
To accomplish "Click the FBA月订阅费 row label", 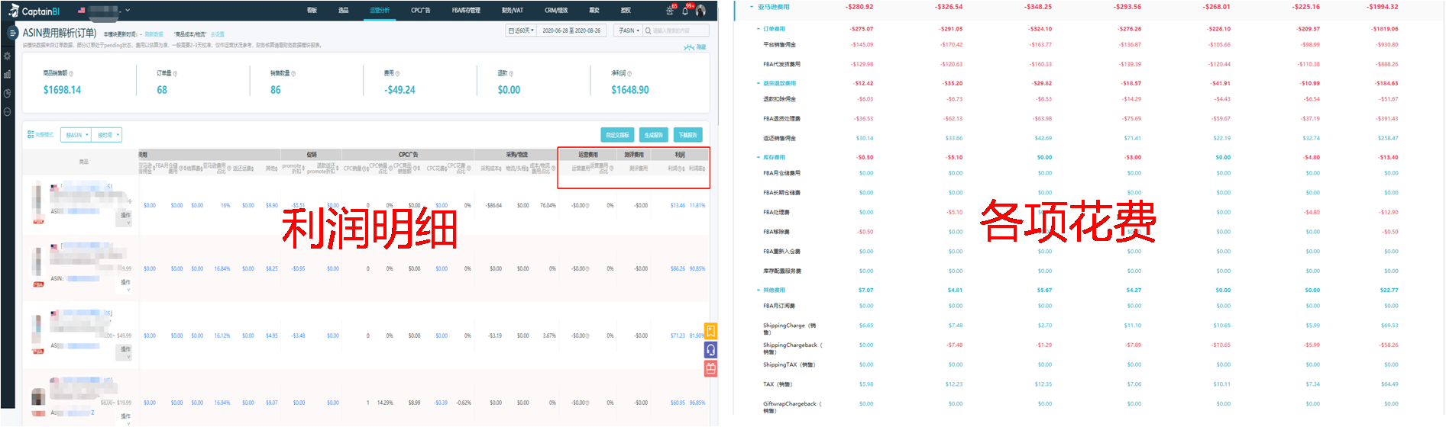I will point(779,306).
